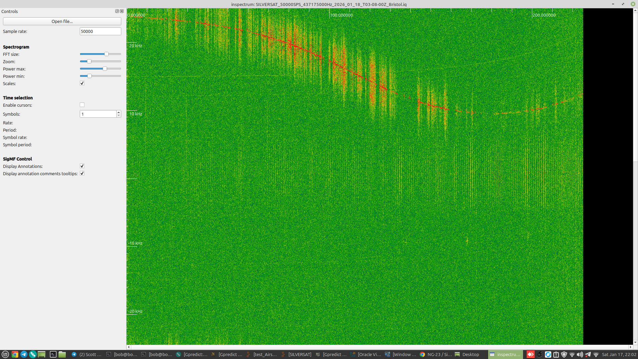This screenshot has width=638, height=359.
Task: Click the volume speaker tray icon
Action: (580, 354)
